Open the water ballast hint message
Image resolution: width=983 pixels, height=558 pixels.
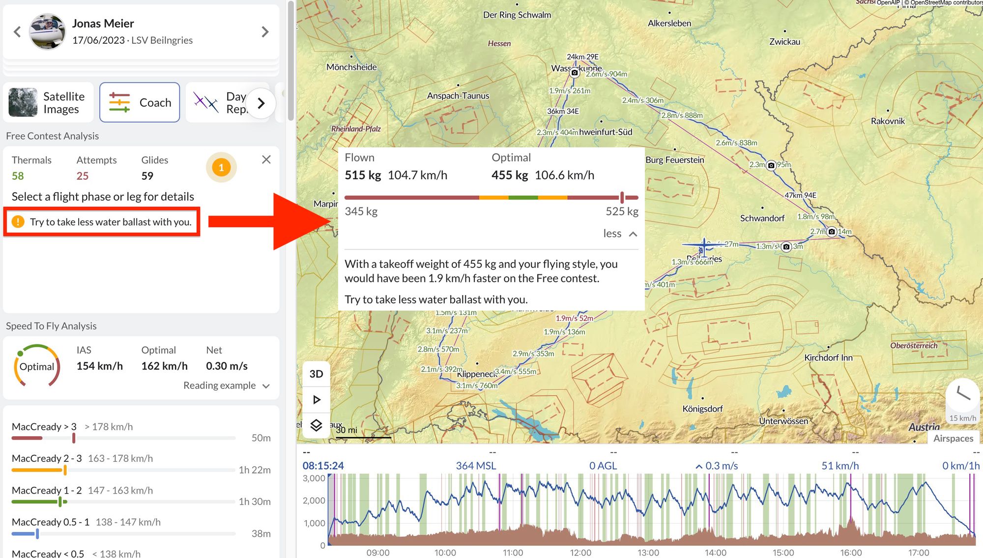102,222
